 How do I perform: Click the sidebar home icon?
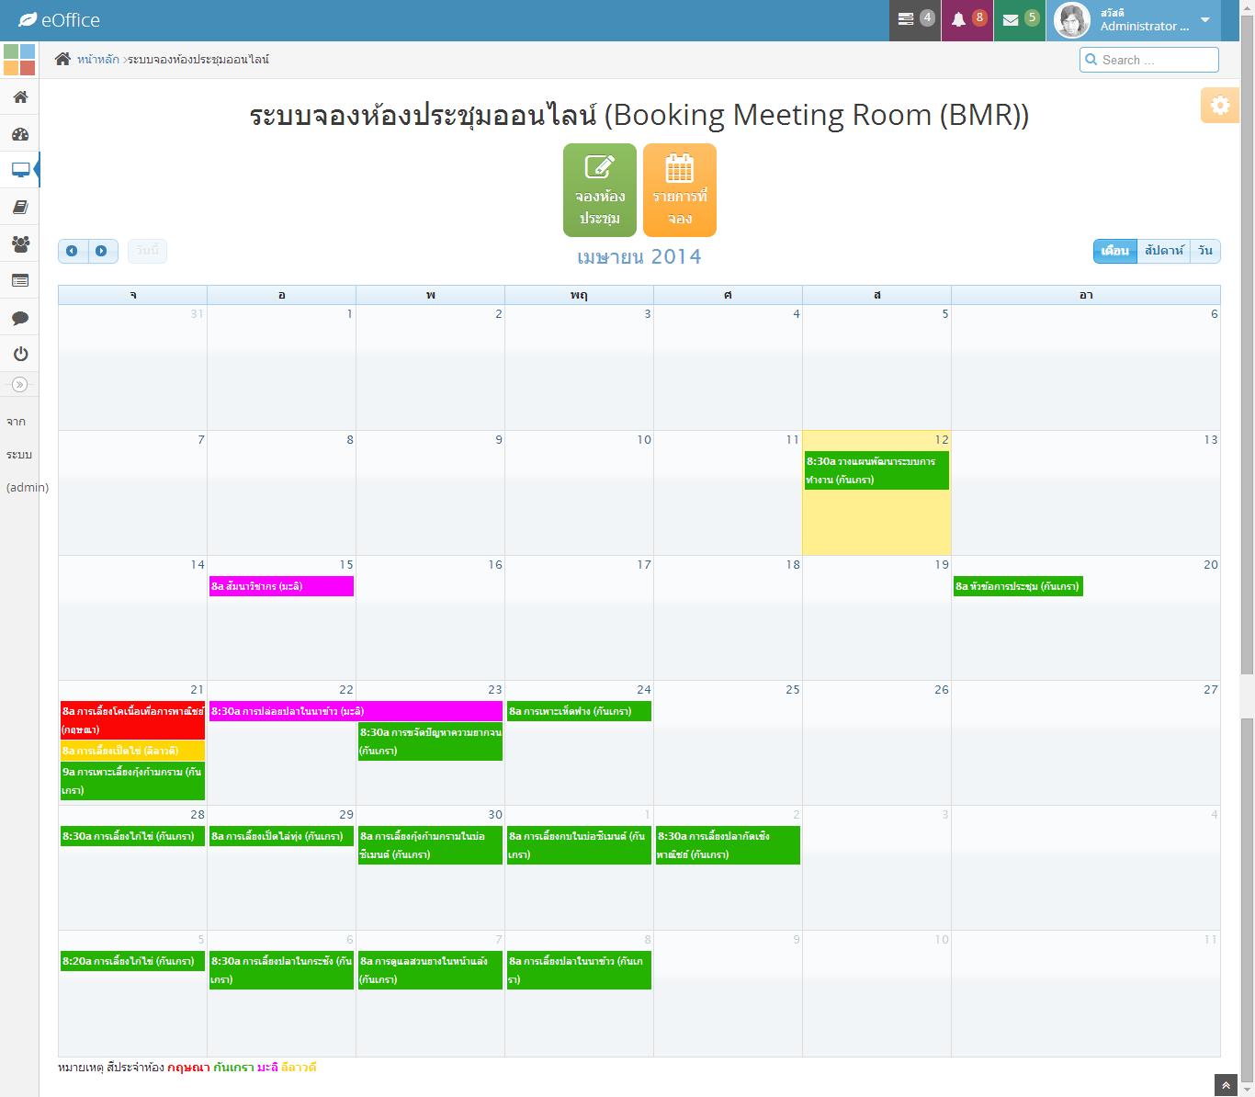[x=20, y=96]
